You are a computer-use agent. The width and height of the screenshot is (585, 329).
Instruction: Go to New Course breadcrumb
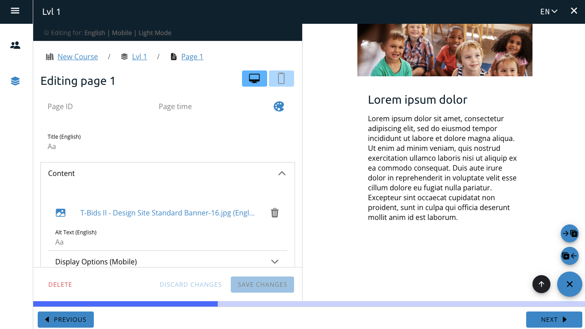click(x=77, y=57)
